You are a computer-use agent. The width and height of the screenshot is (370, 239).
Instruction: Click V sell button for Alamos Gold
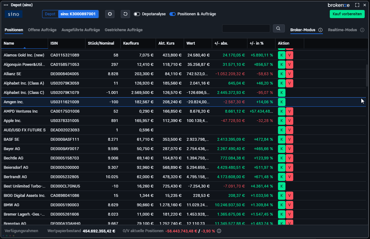point(289,55)
